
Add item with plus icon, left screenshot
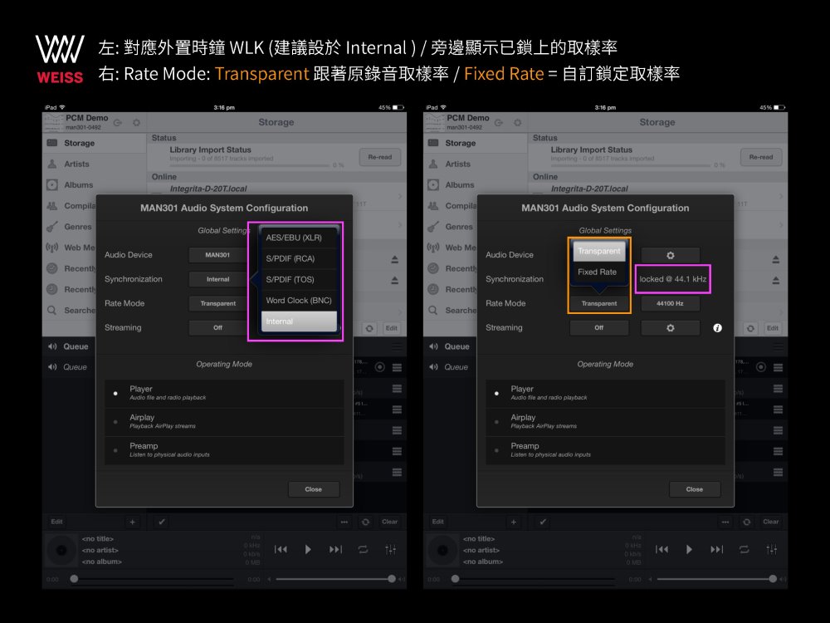click(132, 522)
